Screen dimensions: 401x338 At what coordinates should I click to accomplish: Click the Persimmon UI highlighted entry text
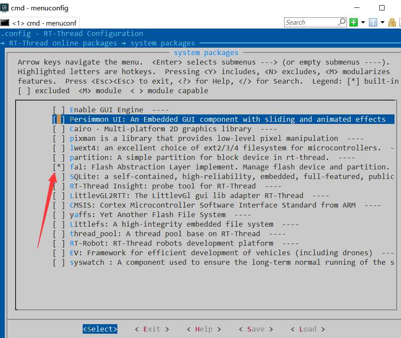[x=228, y=120]
